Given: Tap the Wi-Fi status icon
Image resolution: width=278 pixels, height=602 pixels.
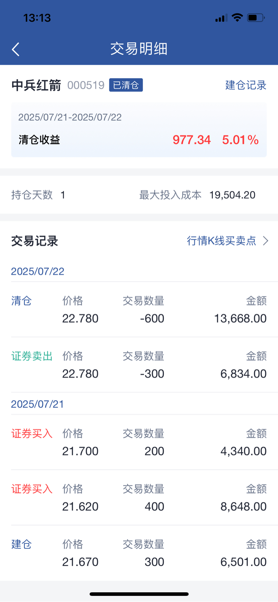Looking at the screenshot, I should [237, 17].
